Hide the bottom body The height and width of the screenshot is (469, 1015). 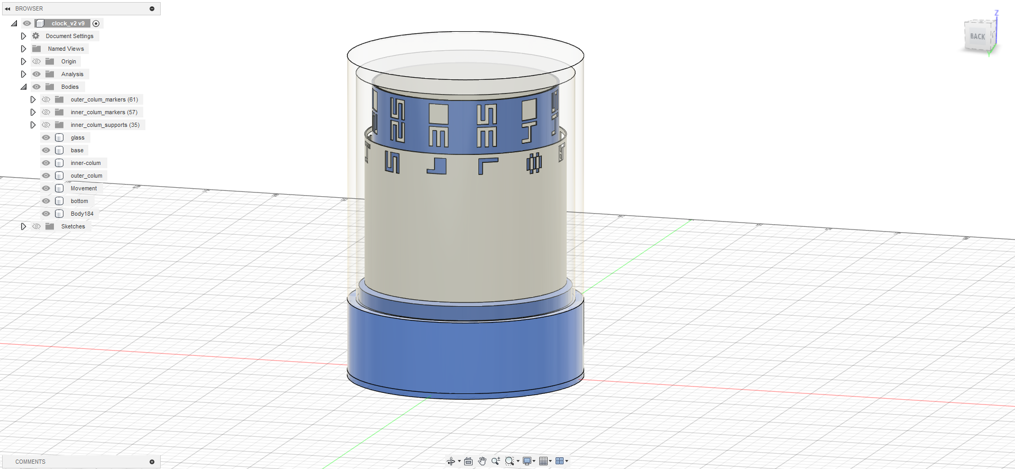click(x=46, y=201)
